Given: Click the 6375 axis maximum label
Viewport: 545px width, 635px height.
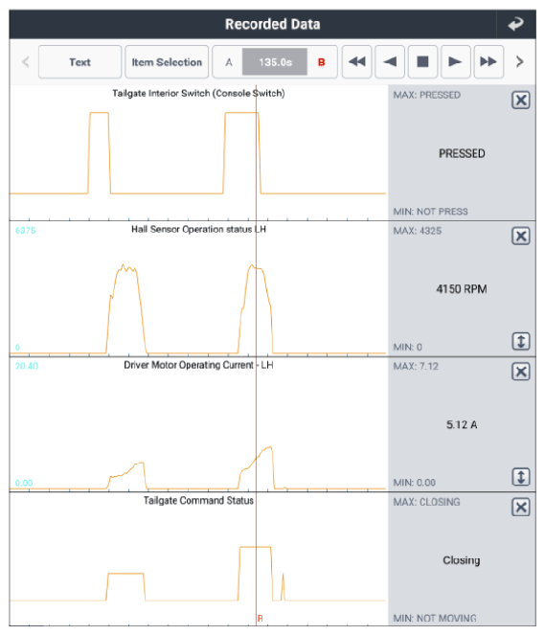Looking at the screenshot, I should click(x=25, y=231).
